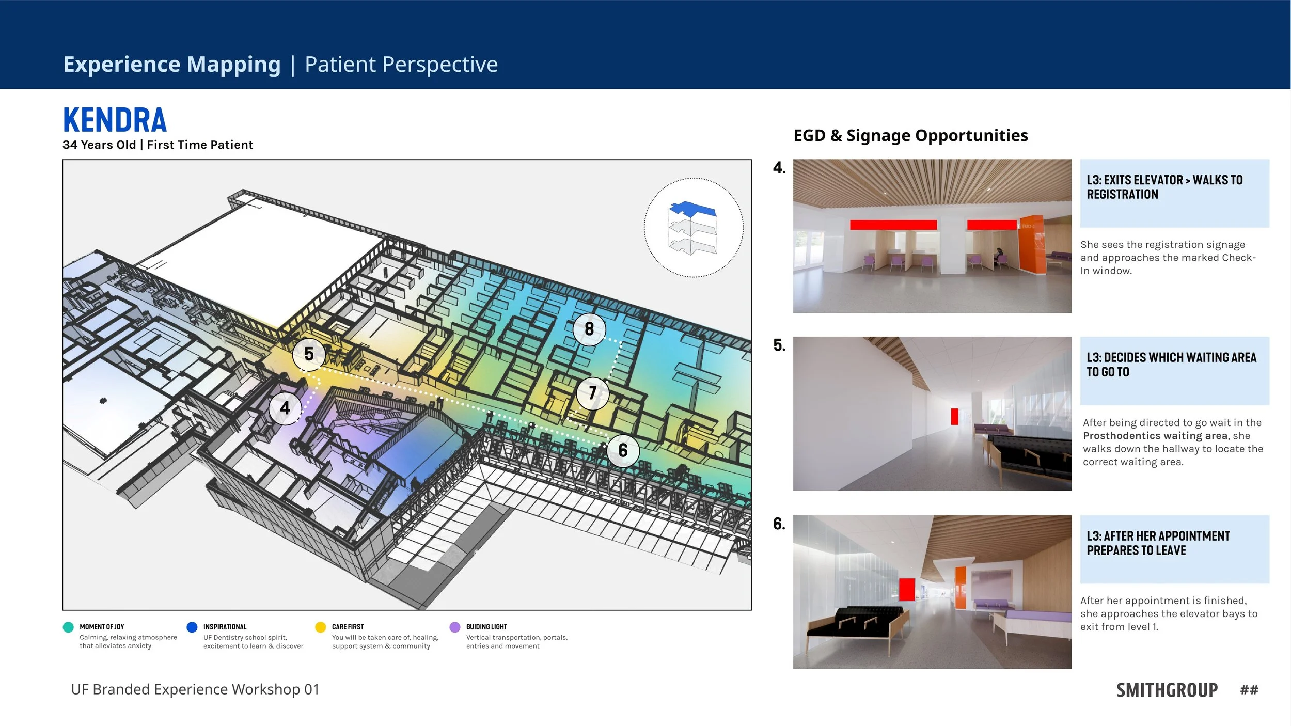Open the elevator bay rendering thumbnail
Screen dimensions: 1291x726
click(932, 592)
